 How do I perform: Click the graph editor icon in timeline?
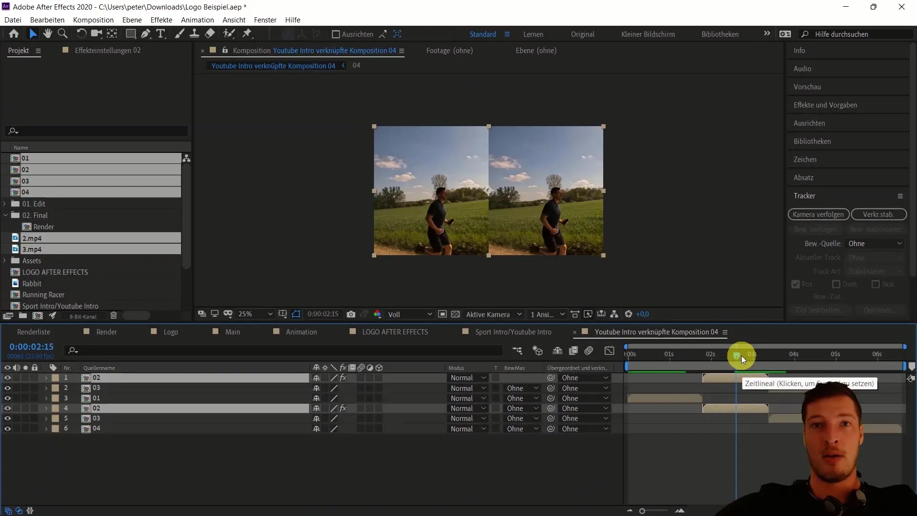tap(610, 350)
